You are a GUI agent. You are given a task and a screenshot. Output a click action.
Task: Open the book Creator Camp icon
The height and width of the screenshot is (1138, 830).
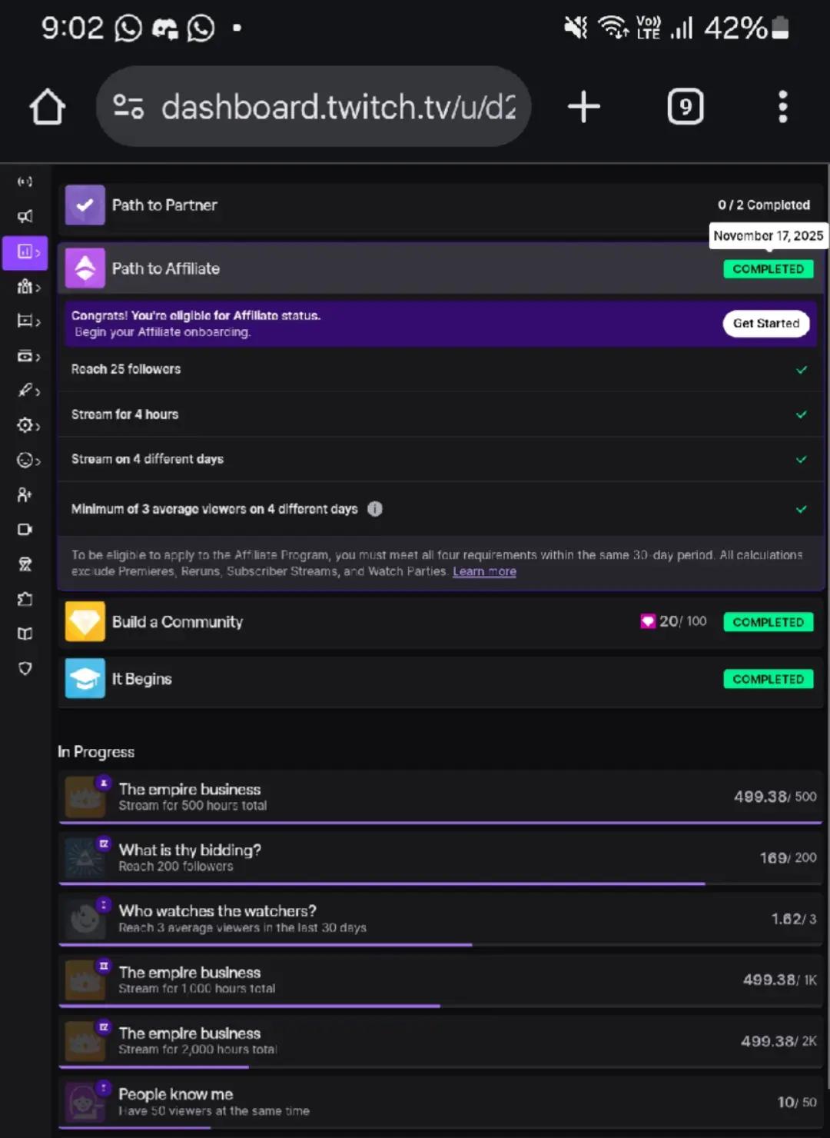pyautogui.click(x=25, y=634)
